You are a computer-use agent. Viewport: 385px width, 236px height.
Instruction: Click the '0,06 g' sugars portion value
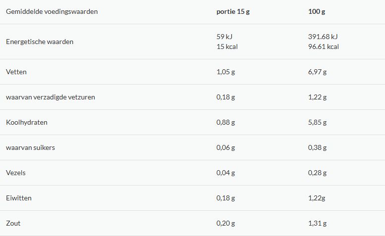pos(225,148)
